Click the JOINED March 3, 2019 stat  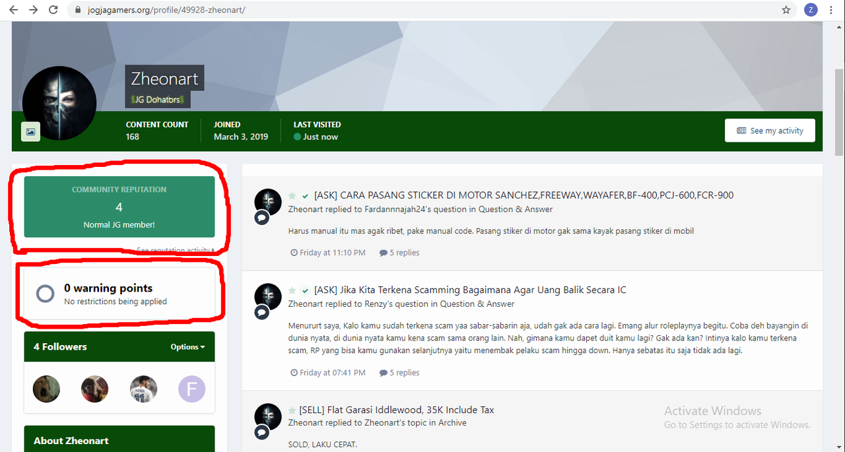(241, 131)
